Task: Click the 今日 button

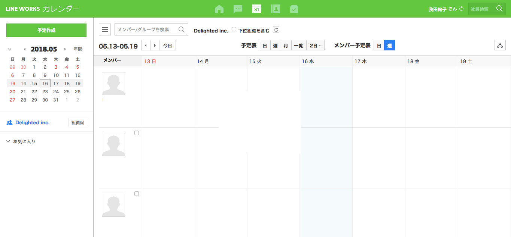Action: pos(167,46)
